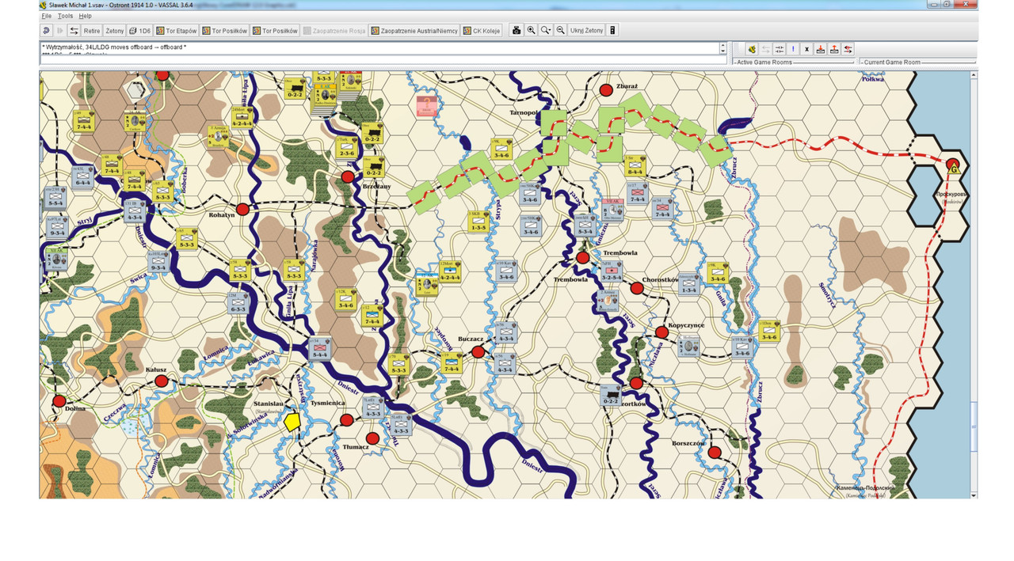Click the server connect icon in room panel

[752, 49]
